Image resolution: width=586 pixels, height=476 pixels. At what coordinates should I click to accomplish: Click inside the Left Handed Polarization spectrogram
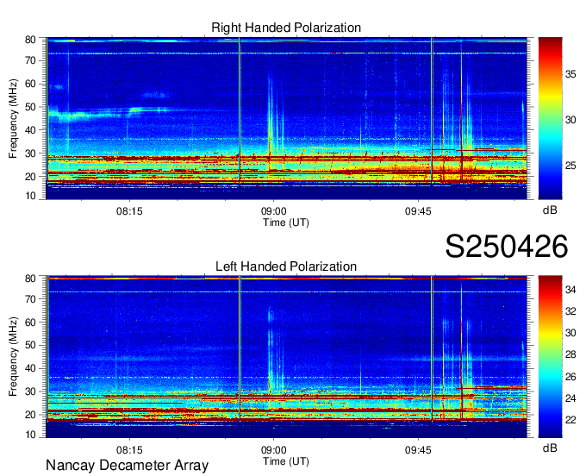tap(286, 357)
